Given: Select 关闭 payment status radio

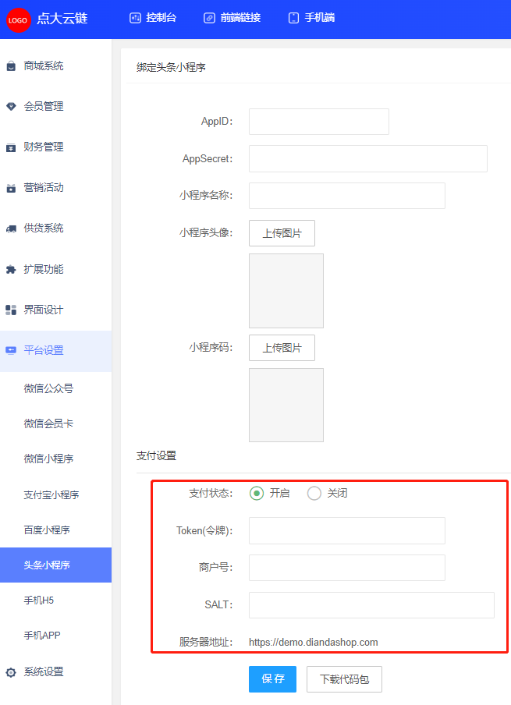Looking at the screenshot, I should point(314,493).
